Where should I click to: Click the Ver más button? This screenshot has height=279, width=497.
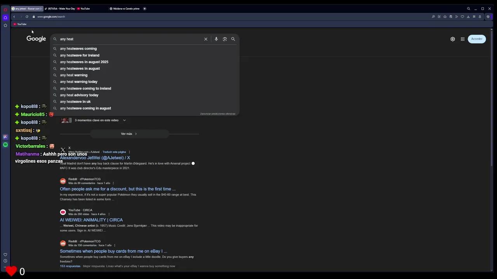(129, 134)
